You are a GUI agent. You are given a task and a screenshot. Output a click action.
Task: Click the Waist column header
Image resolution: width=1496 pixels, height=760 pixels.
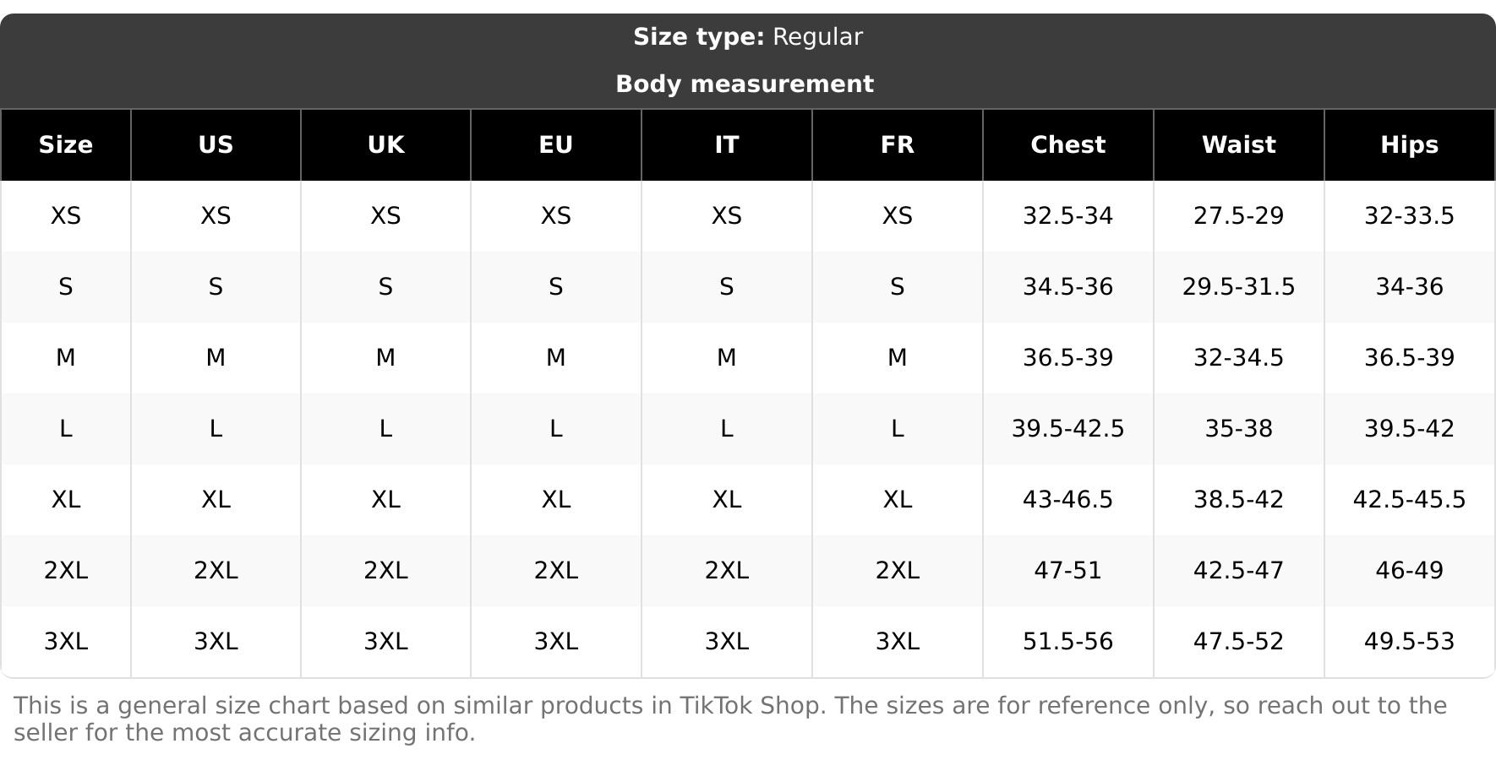point(1239,144)
